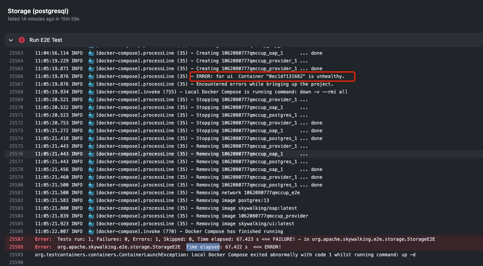Select log line number 25585

click(16, 224)
